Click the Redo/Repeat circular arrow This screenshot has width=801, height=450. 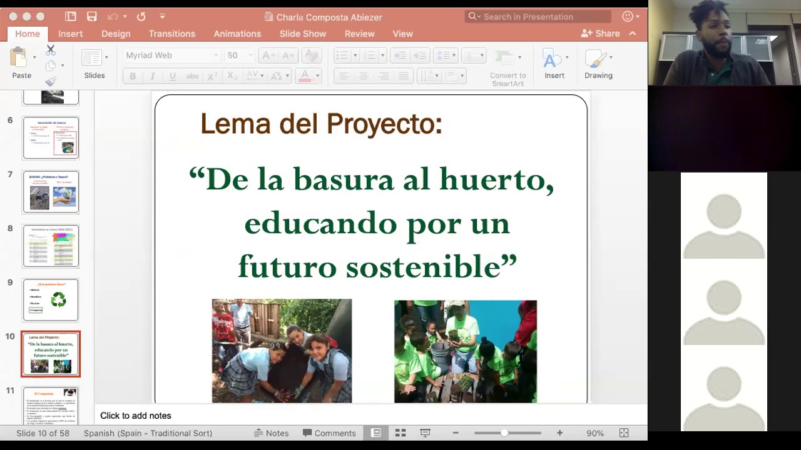(x=141, y=17)
